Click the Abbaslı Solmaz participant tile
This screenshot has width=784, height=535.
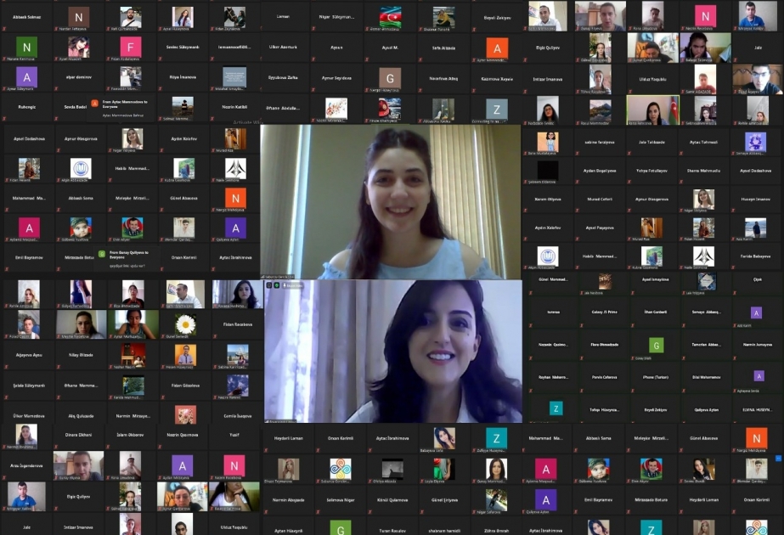click(26, 18)
